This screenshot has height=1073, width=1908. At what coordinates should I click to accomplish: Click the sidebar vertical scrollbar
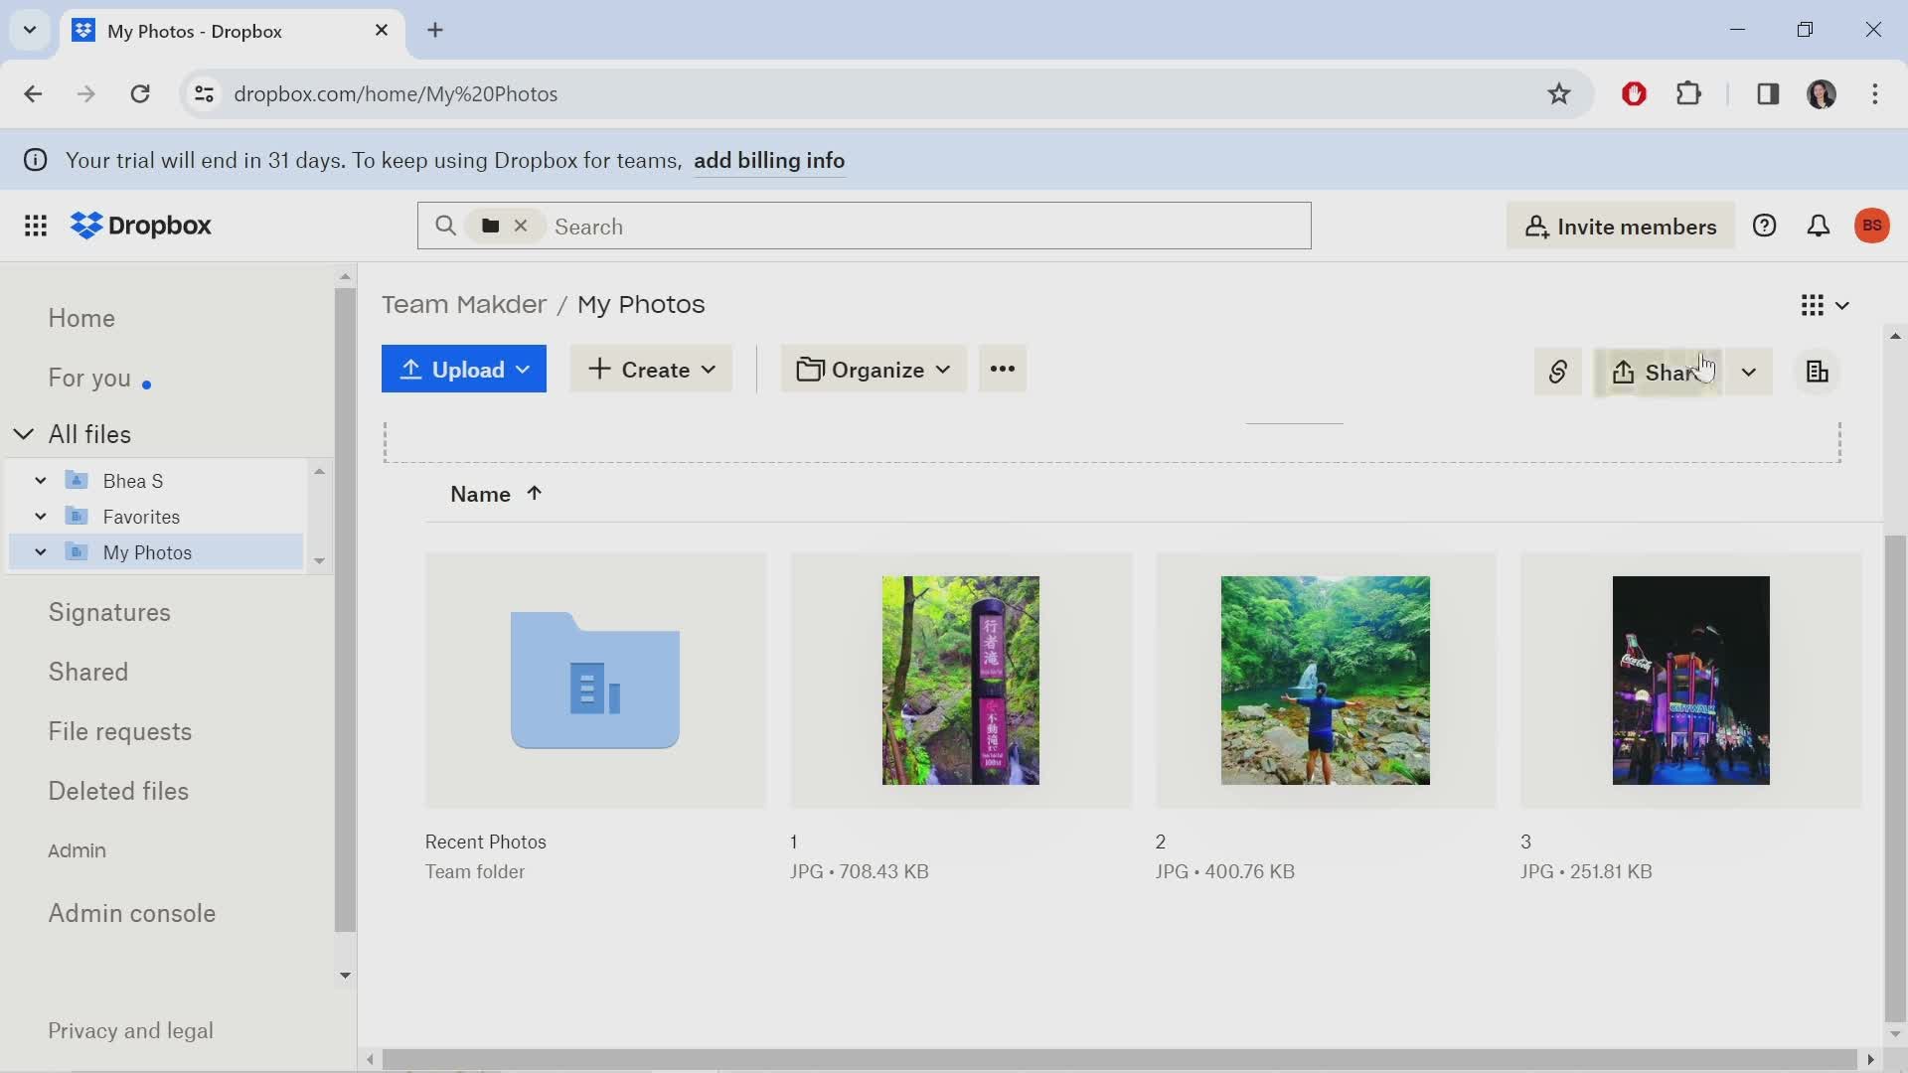(x=345, y=610)
